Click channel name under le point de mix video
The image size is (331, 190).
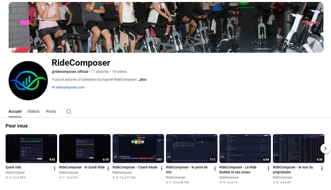(x=176, y=178)
